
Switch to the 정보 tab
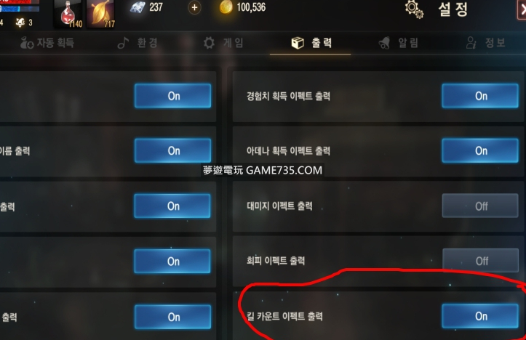click(x=486, y=43)
